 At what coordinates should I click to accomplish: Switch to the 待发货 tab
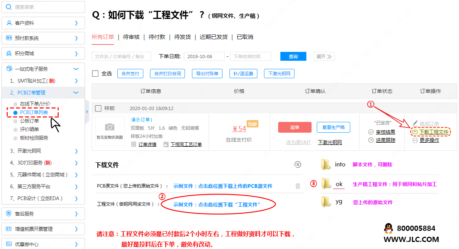point(182,37)
